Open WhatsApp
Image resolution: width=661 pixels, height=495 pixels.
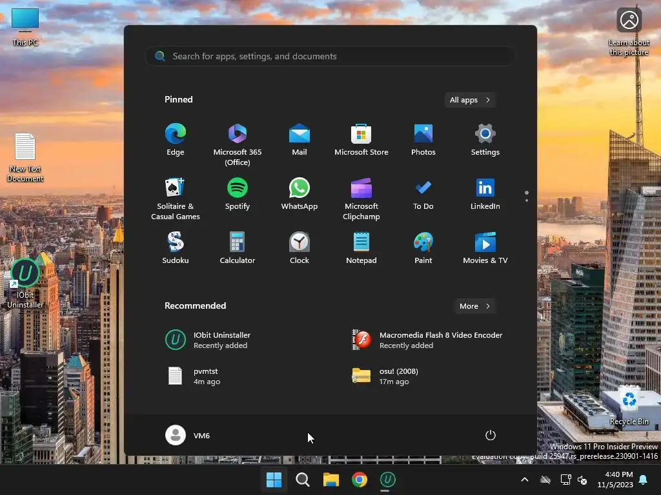click(300, 194)
